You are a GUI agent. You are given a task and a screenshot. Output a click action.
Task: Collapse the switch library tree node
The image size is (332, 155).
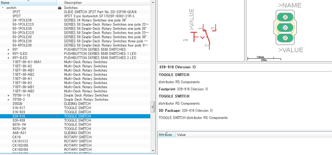pos(3,8)
